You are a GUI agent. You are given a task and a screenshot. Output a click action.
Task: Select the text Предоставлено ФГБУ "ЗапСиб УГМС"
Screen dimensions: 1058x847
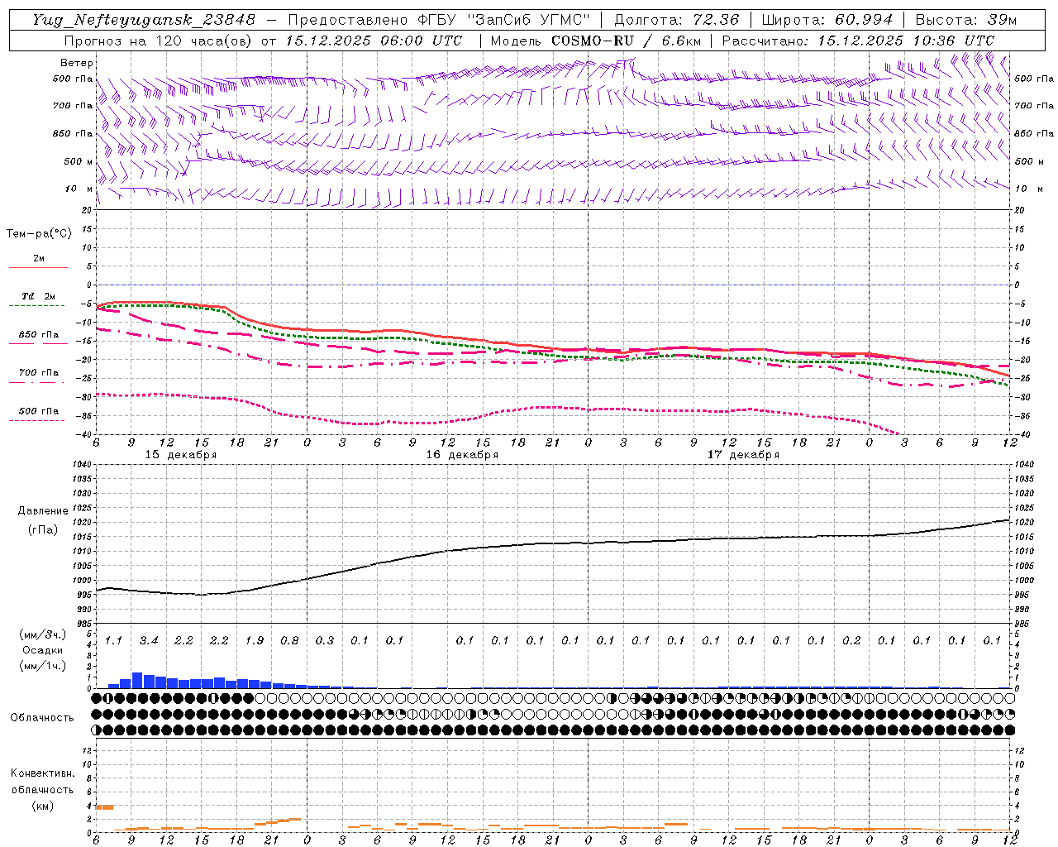click(438, 20)
